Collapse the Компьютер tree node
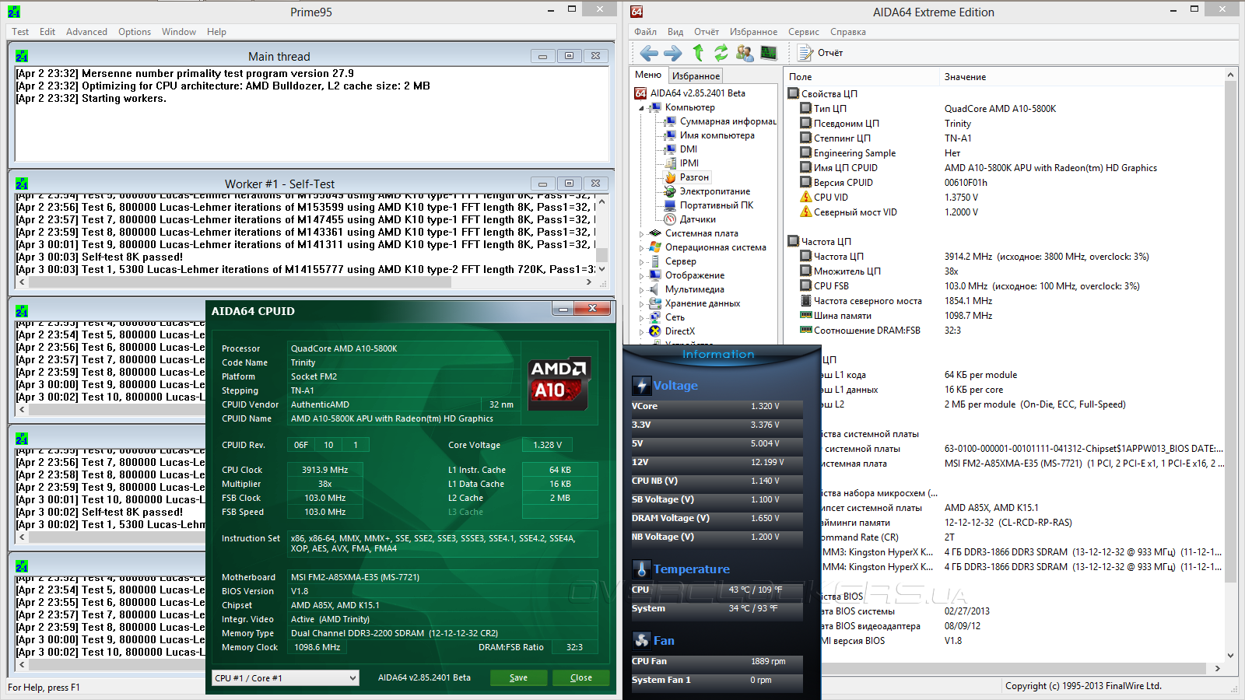The width and height of the screenshot is (1245, 700). (x=642, y=108)
